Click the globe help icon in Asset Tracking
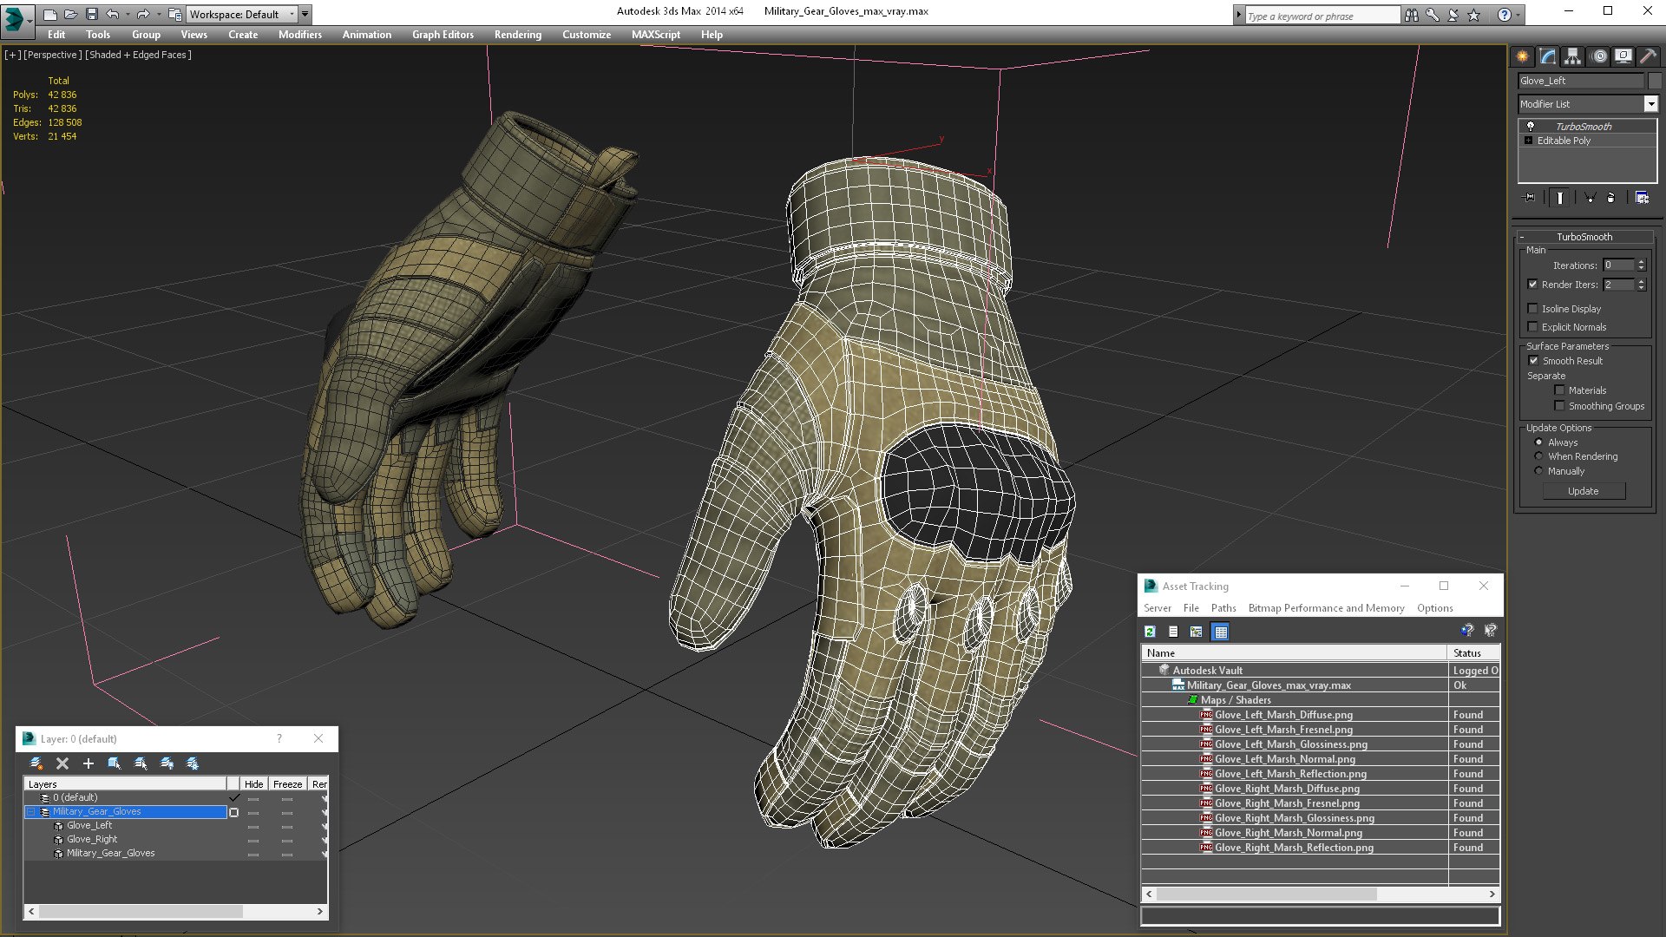Screen dimensions: 1666x937 click(x=1466, y=631)
